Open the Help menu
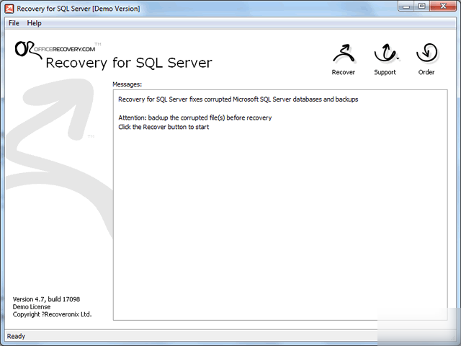 click(x=34, y=23)
